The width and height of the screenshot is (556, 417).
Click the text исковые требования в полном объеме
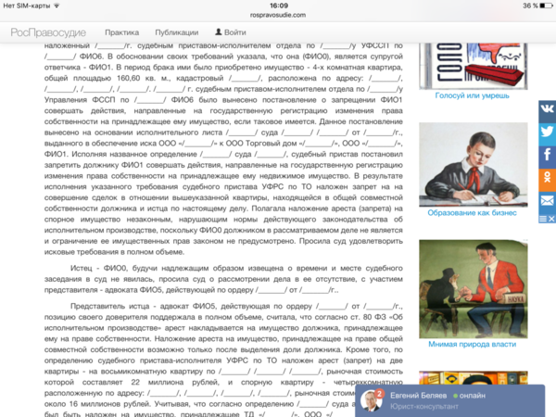[114, 252]
